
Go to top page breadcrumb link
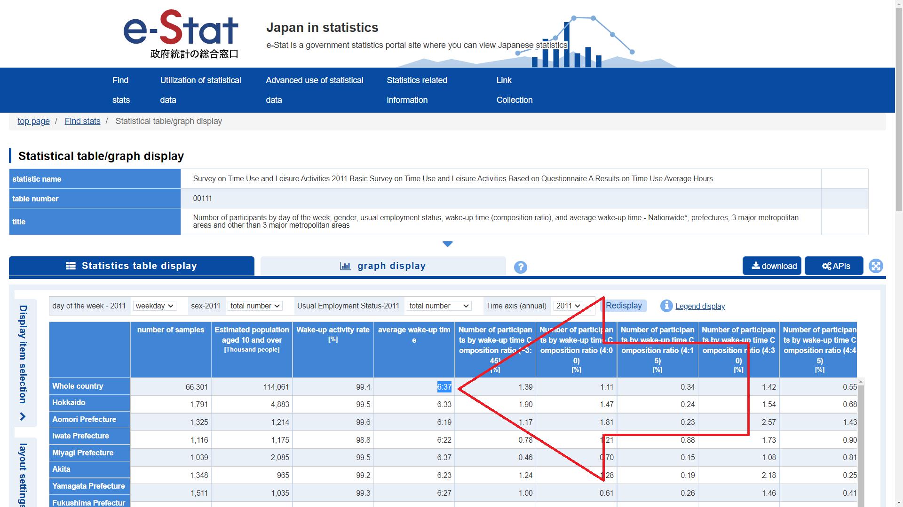pos(33,121)
